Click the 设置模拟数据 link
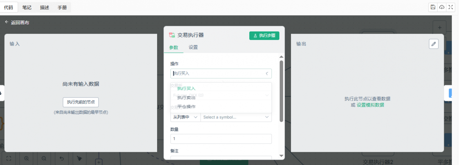This screenshot has width=459, height=165. [370, 105]
